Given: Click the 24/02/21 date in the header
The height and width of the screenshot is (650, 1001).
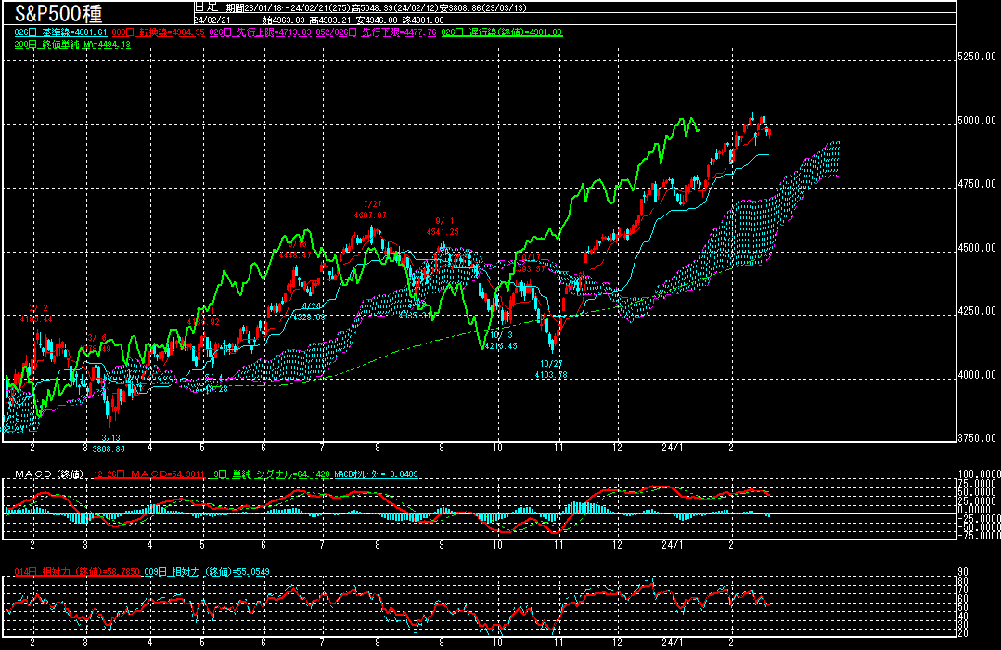Looking at the screenshot, I should [212, 19].
